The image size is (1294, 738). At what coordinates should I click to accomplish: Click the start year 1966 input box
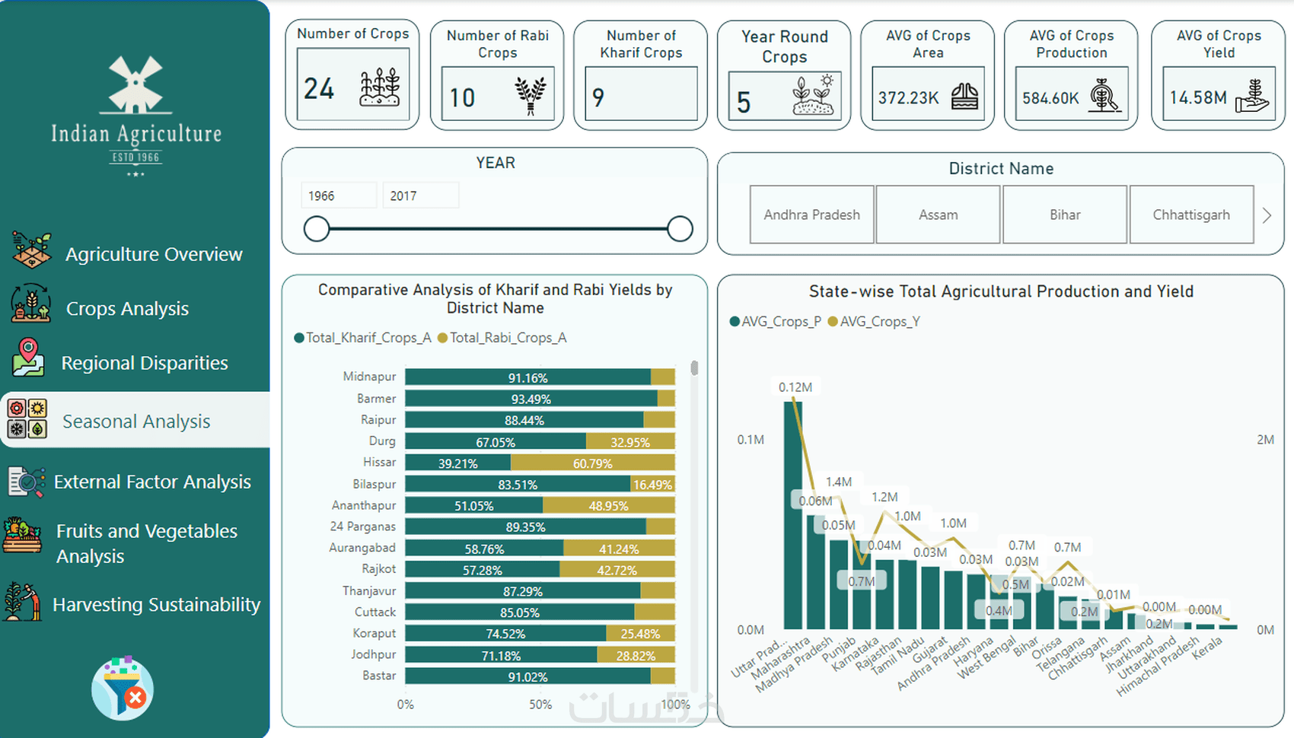click(339, 196)
